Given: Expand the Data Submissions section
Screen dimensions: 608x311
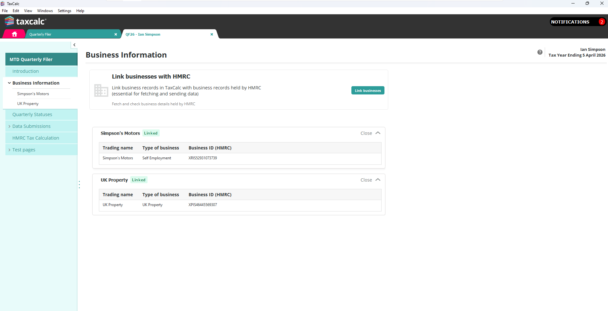Looking at the screenshot, I should [x=10, y=126].
